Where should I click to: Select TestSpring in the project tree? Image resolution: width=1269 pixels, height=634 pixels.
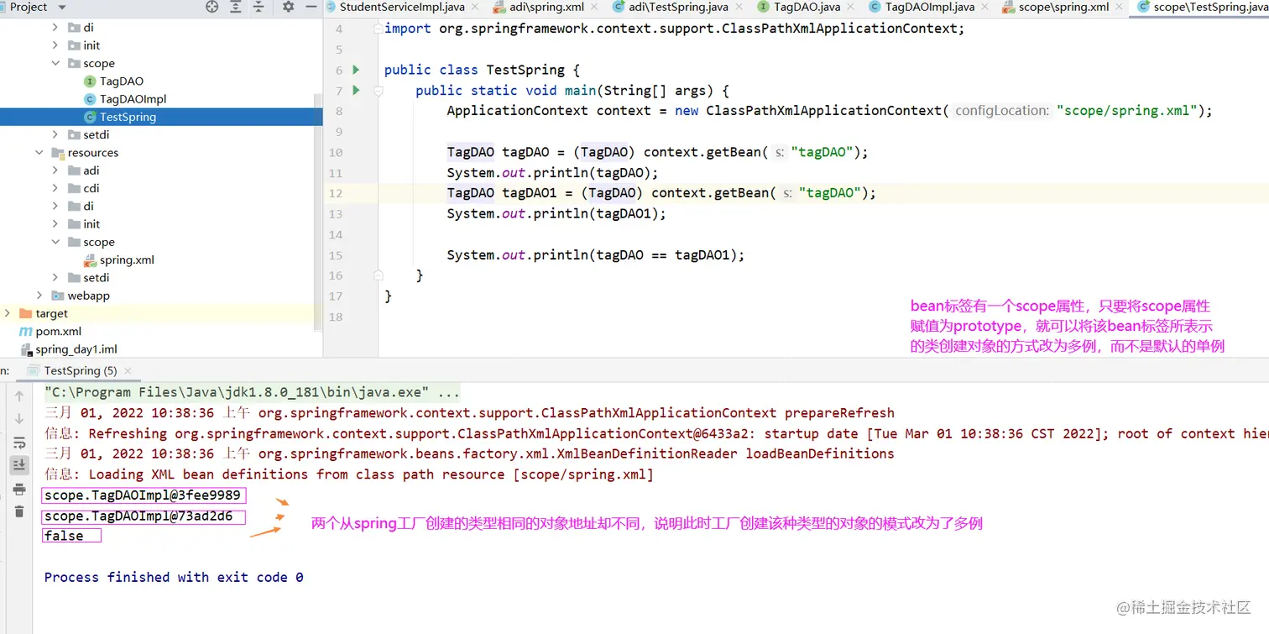[x=128, y=117]
